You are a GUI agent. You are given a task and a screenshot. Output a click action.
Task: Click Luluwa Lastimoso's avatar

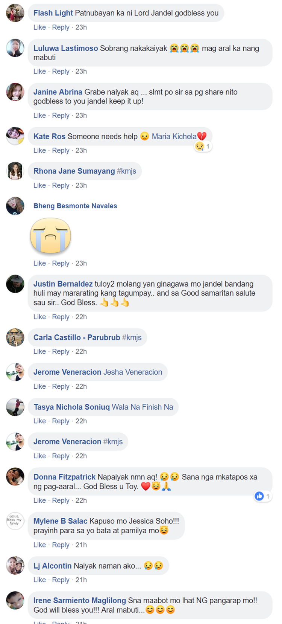click(x=15, y=48)
